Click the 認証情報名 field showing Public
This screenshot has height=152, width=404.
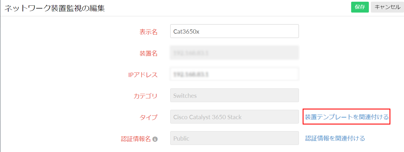(234, 138)
